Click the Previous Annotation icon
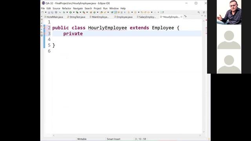This screenshot has height=141, width=251. pyautogui.click(x=135, y=12)
